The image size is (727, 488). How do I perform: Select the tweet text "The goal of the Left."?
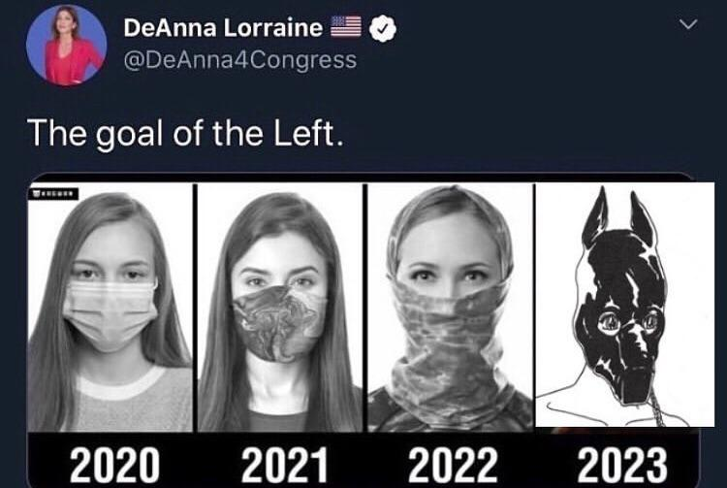tap(185, 134)
